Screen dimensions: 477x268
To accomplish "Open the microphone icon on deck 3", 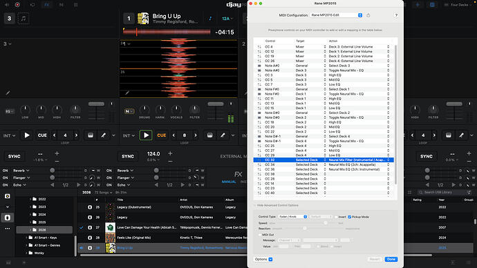I will (104, 135).
